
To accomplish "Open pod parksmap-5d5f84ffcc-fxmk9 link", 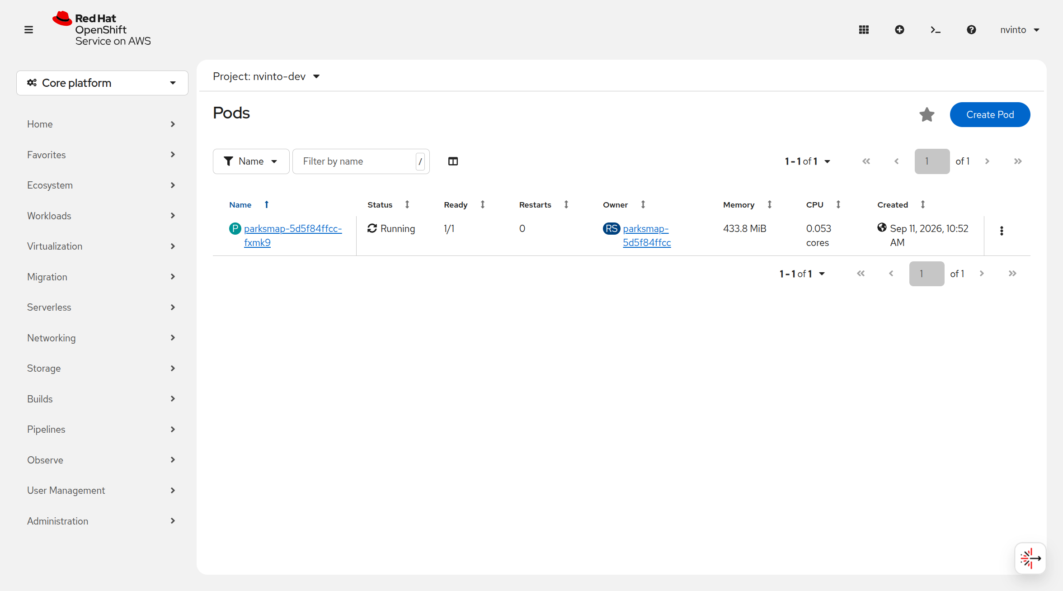I will (293, 236).
